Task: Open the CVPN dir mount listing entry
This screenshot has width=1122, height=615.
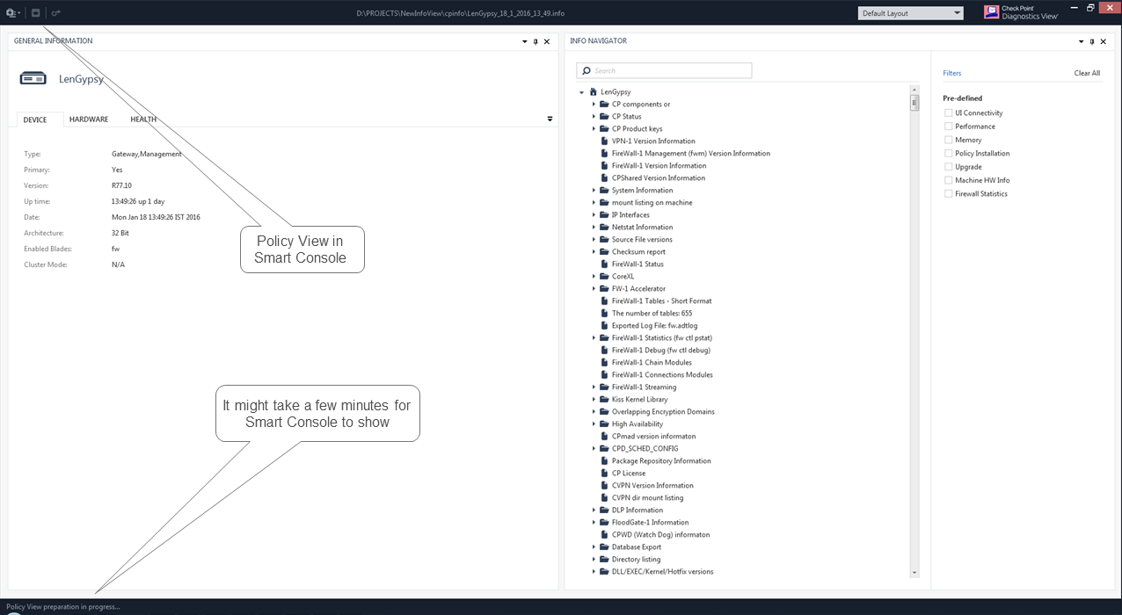Action: 647,498
